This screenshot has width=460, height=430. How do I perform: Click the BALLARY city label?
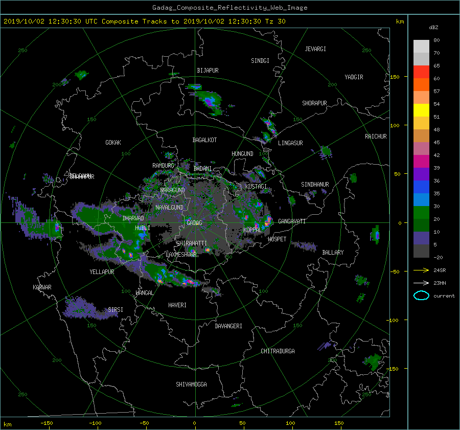click(x=333, y=253)
